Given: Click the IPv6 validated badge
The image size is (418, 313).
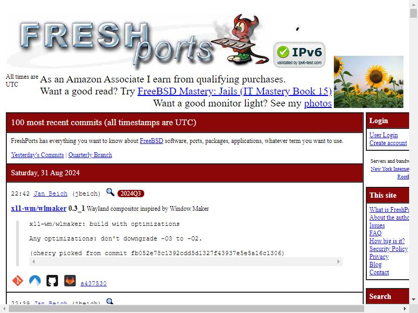Looking at the screenshot, I should point(299,55).
